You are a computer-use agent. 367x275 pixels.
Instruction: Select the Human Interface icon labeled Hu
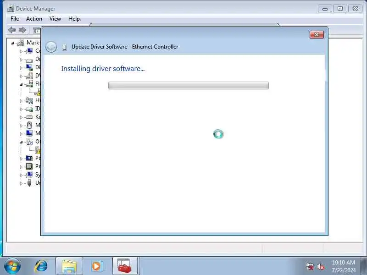(x=29, y=100)
